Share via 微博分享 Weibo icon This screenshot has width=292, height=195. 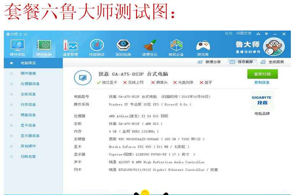(x=200, y=62)
